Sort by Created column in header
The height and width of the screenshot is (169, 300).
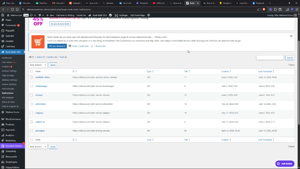226,71
